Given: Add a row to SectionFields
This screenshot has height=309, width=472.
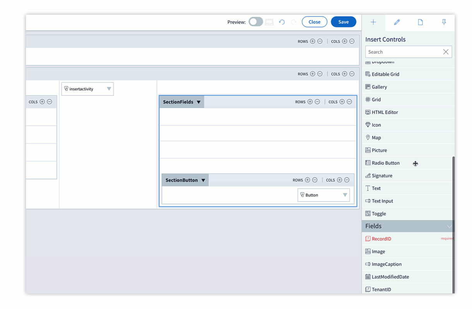Looking at the screenshot, I should (310, 102).
